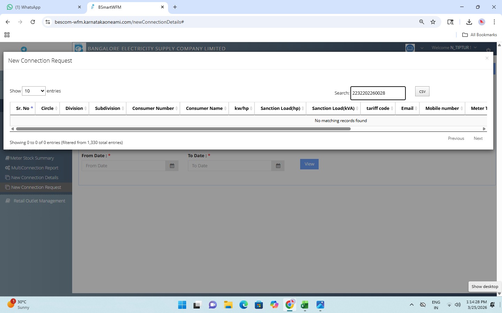Close the New Connection Request dialog
This screenshot has width=502, height=313.
coord(487,58)
